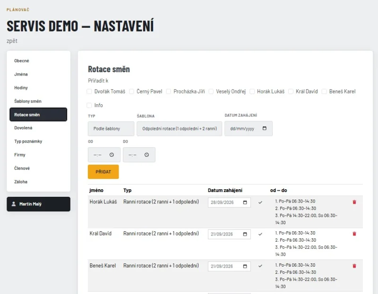The image size is (378, 294).
Task: Open calendar icon for Horák Lukáš start date
Action: 245,202
